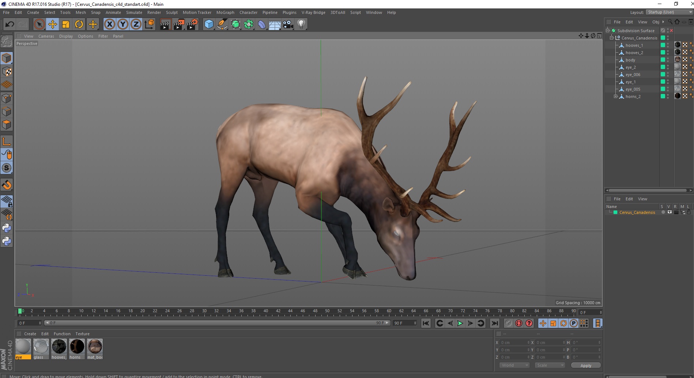Toggle layer green square for body
694x378 pixels.
coord(663,60)
